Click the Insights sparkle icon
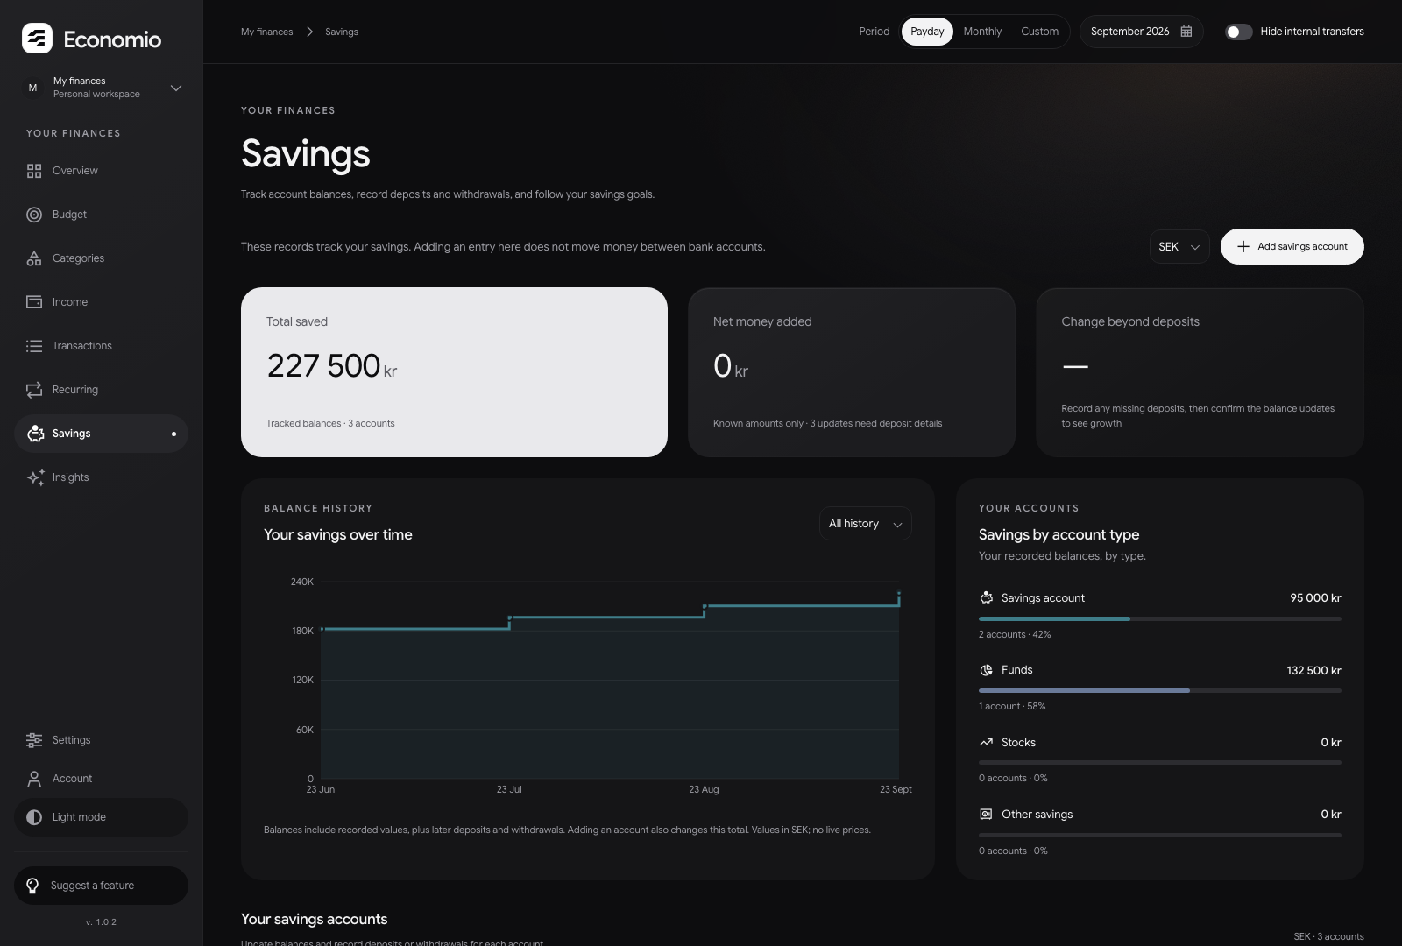Screen dimensions: 1402x946 35,477
